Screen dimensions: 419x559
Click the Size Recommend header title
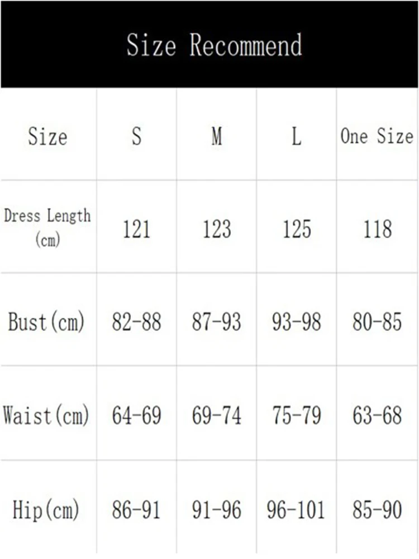(x=214, y=45)
